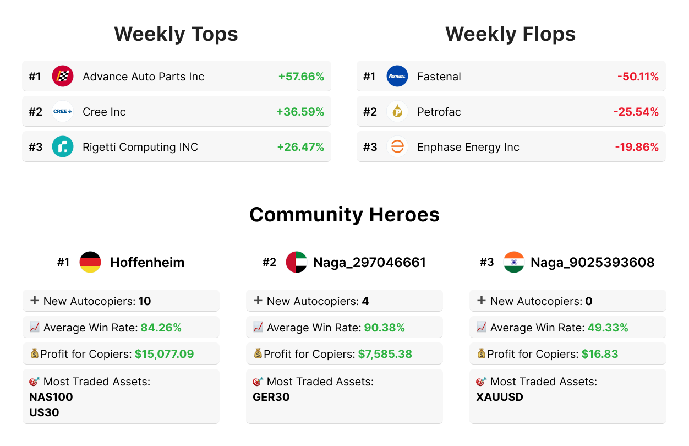
Task: Click the Indian flag beside Naga_9025393608
Action: coord(514,262)
